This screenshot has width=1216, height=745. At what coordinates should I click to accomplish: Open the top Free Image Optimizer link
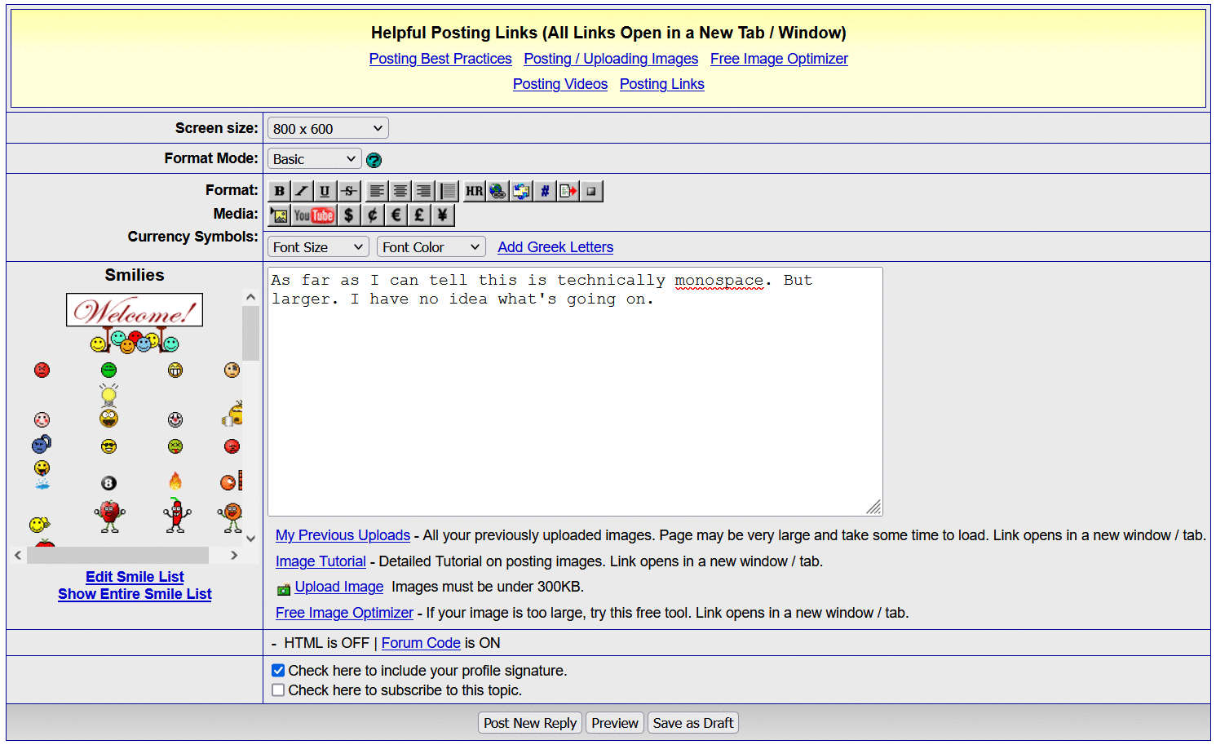coord(779,59)
